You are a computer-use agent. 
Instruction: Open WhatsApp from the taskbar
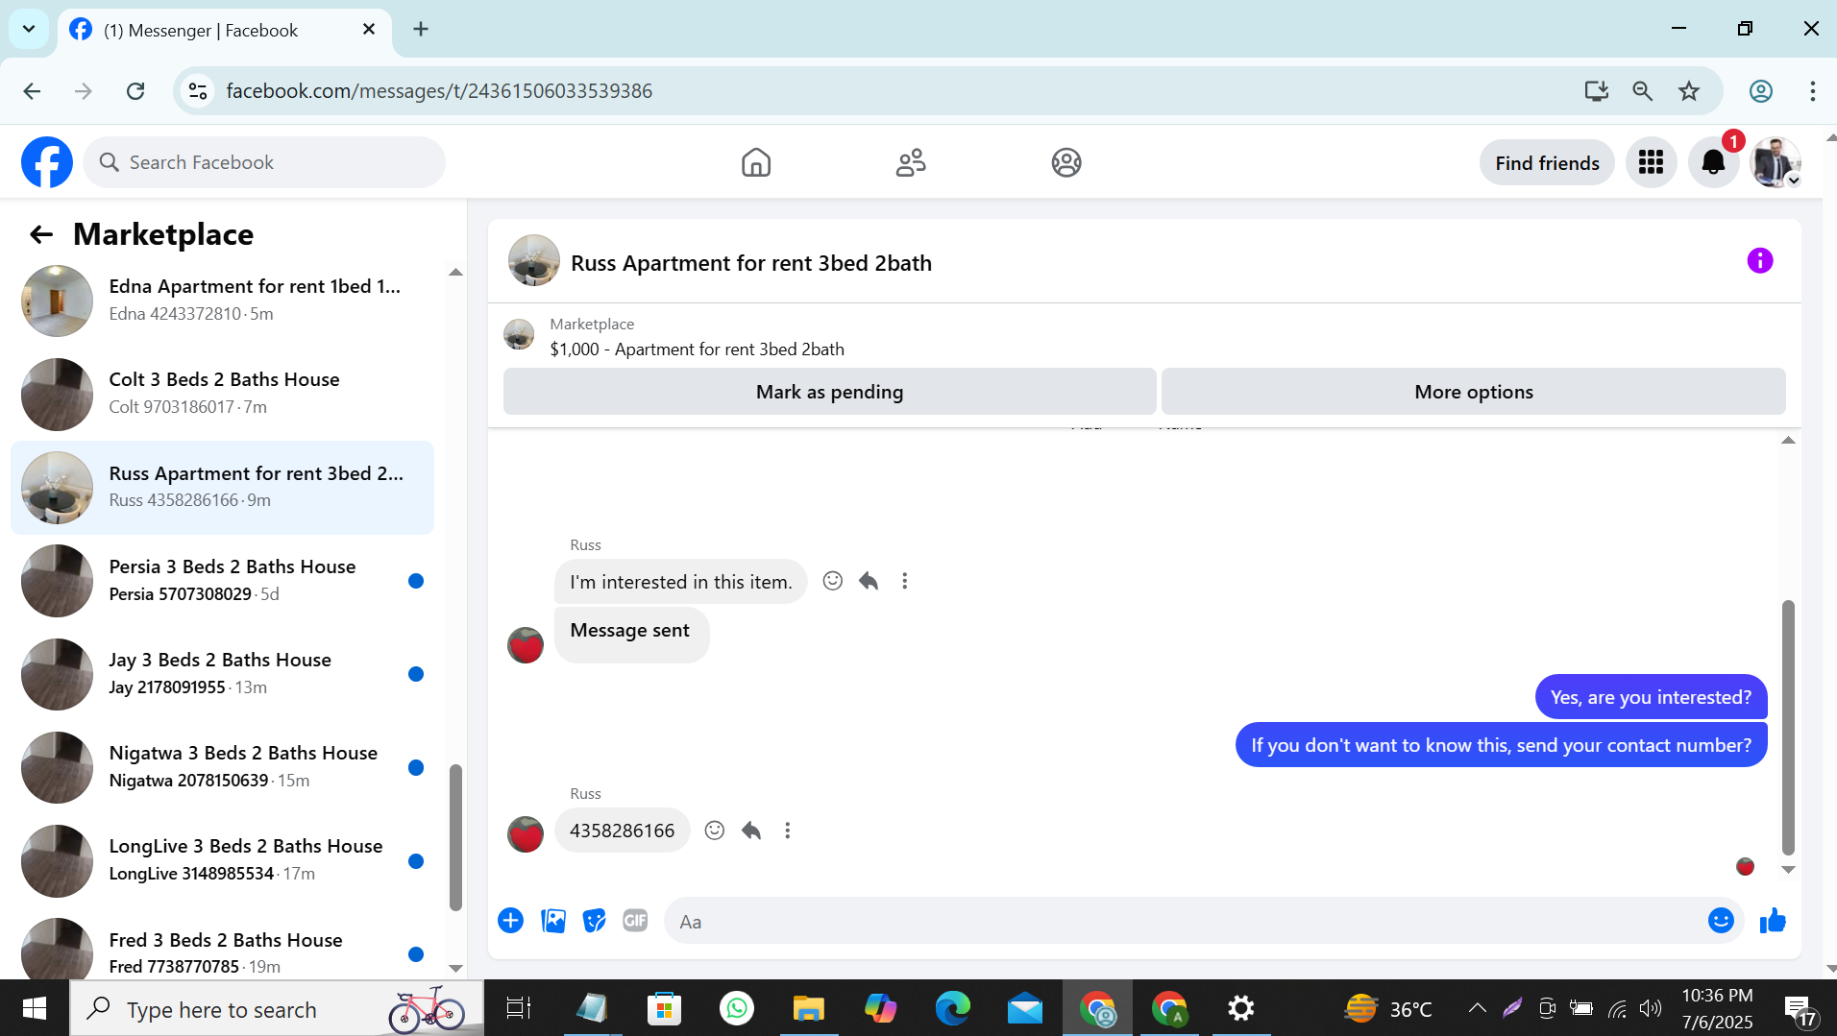(736, 1008)
